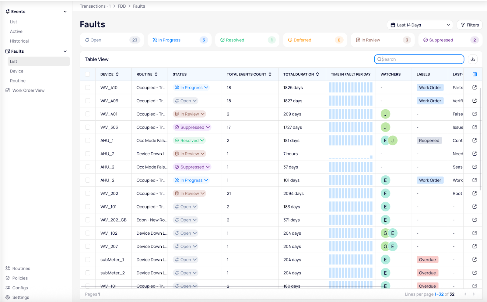Check the AHU_1 row checkbox
The width and height of the screenshot is (487, 302).
[x=88, y=141]
